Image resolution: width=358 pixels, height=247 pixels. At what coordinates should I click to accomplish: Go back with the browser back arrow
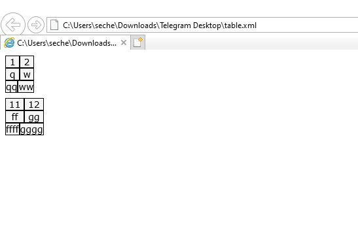point(13,25)
